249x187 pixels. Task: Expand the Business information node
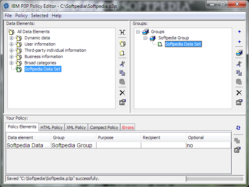coord(11,56)
